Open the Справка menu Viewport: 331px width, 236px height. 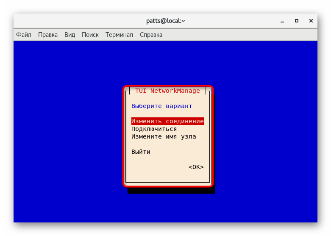click(x=151, y=35)
